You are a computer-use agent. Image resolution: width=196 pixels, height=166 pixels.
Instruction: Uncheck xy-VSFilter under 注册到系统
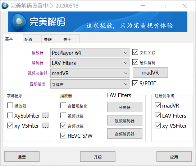[x=158, y=125]
